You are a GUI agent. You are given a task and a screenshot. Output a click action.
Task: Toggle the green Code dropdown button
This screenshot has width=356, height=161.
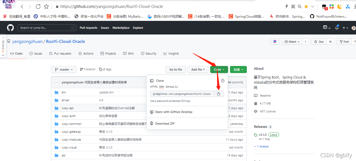[x=219, y=70]
